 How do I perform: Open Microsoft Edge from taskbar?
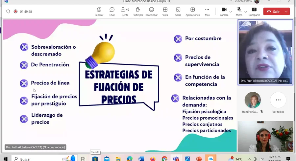130,159
